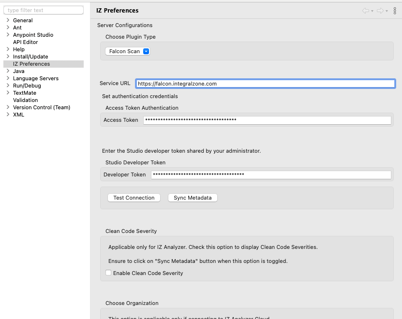Click the Choose Plugin Type label
402x319 pixels.
(x=131, y=37)
